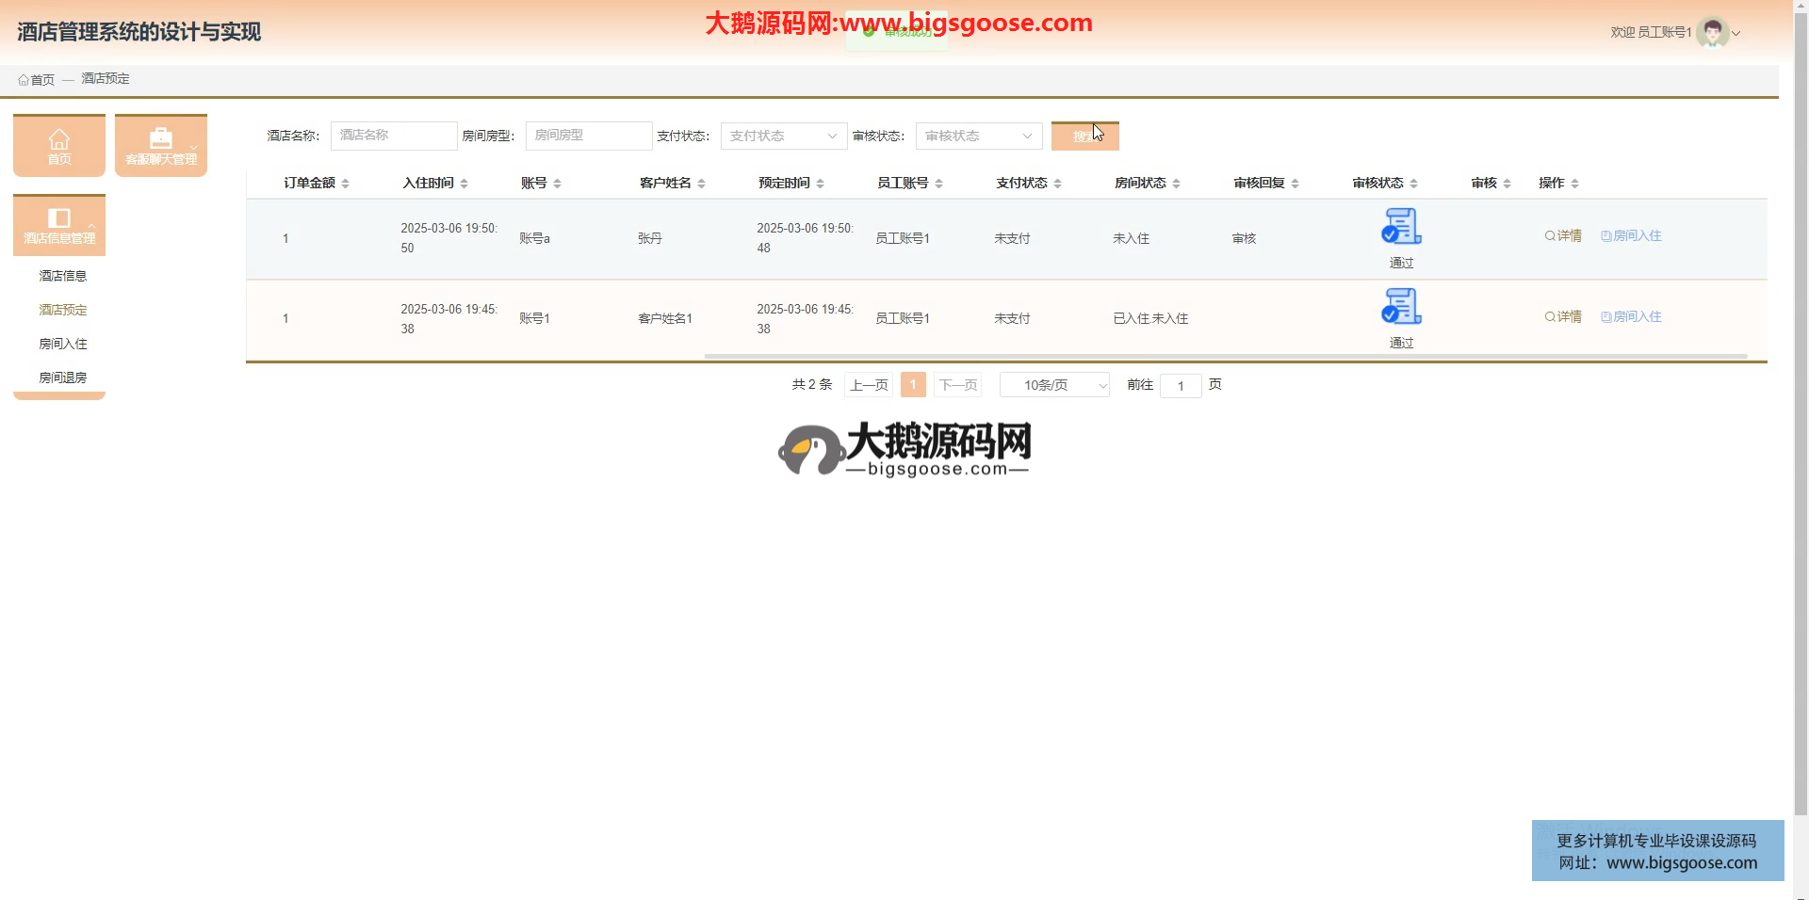Sort by check-in time column
Viewport: 1809px width, 900px height.
click(464, 184)
